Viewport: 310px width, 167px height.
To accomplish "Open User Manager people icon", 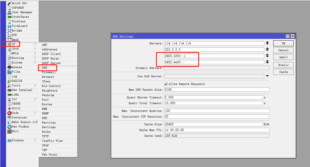I will coord(9,12).
